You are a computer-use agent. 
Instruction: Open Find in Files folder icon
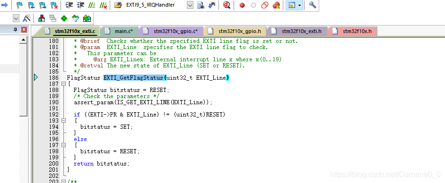pos(118,5)
